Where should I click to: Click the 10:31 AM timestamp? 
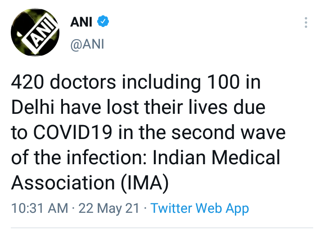coord(40,208)
